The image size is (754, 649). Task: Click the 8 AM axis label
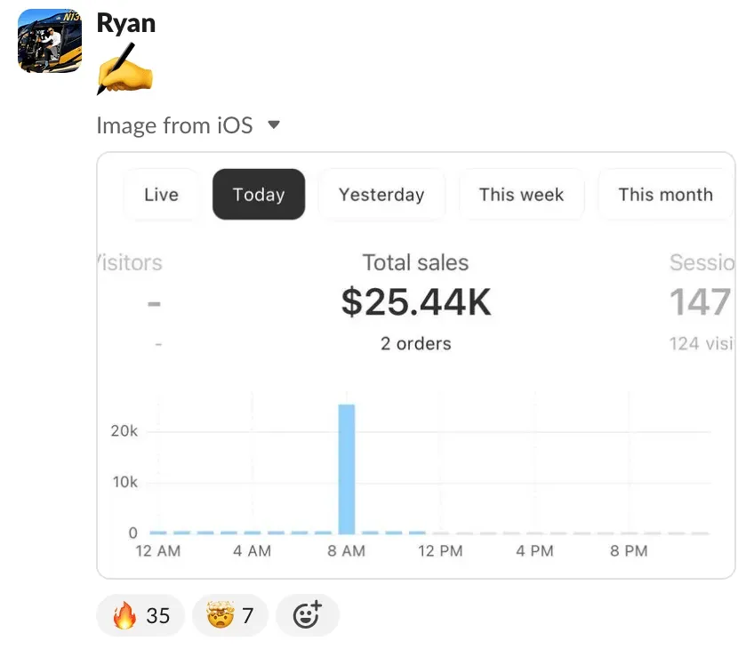[x=346, y=550]
